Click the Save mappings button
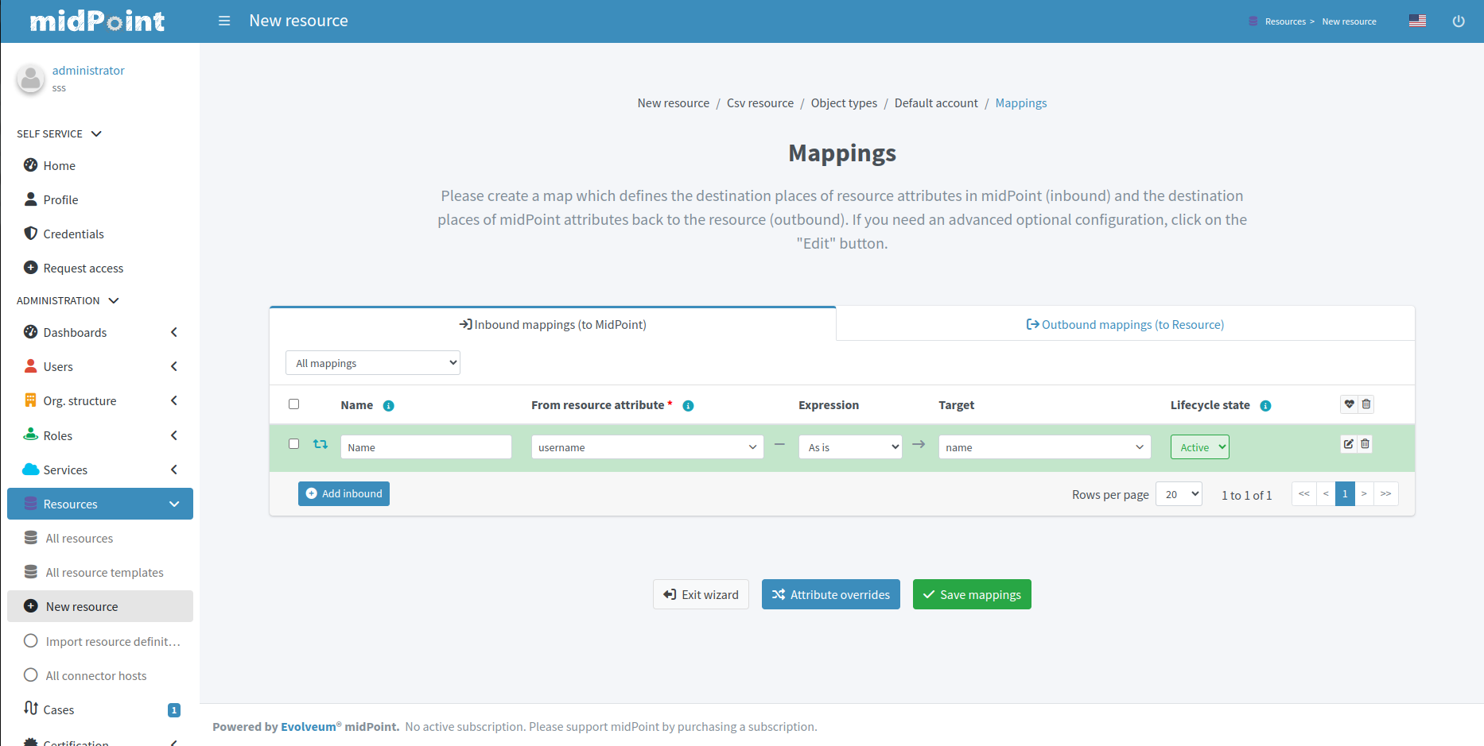Image resolution: width=1484 pixels, height=746 pixels. pos(971,594)
